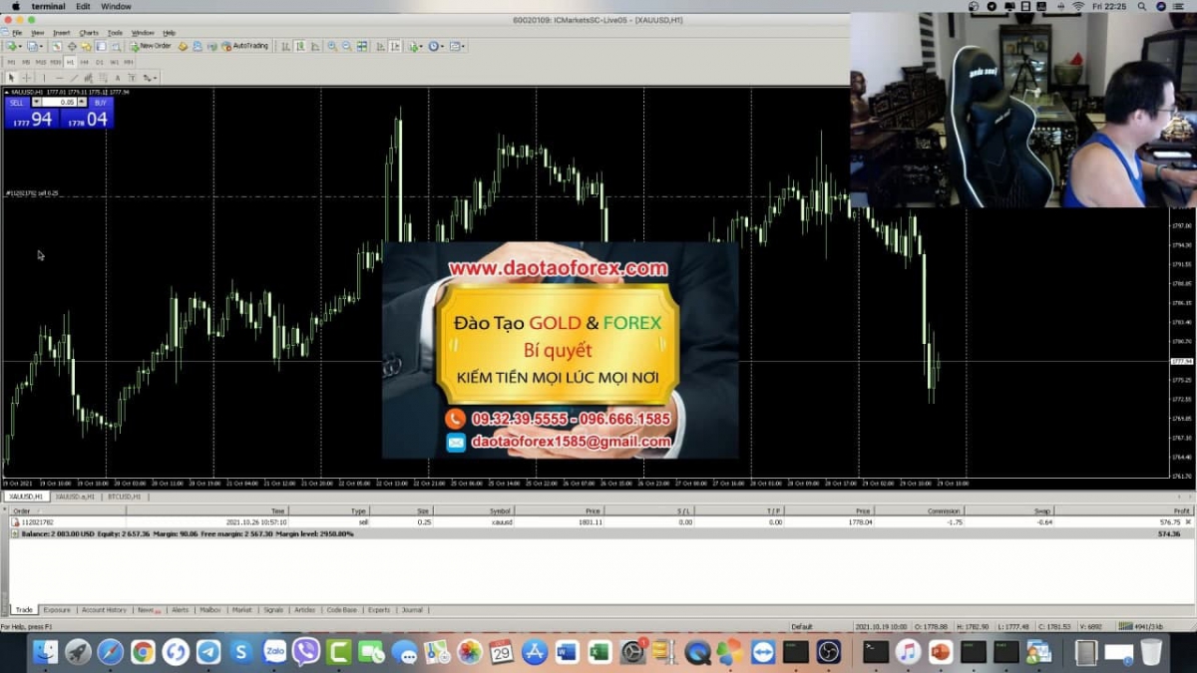Open the arrows objects dropdown in drawing toolbar
Screen dimensions: 1197x673
point(150,78)
